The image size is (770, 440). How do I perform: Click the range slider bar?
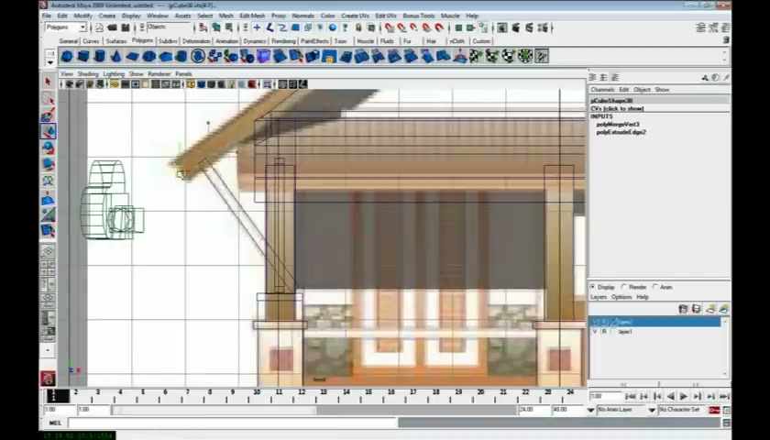[214, 410]
